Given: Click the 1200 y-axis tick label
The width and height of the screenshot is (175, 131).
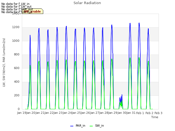Looking at the screenshot, I should tap(16, 27).
